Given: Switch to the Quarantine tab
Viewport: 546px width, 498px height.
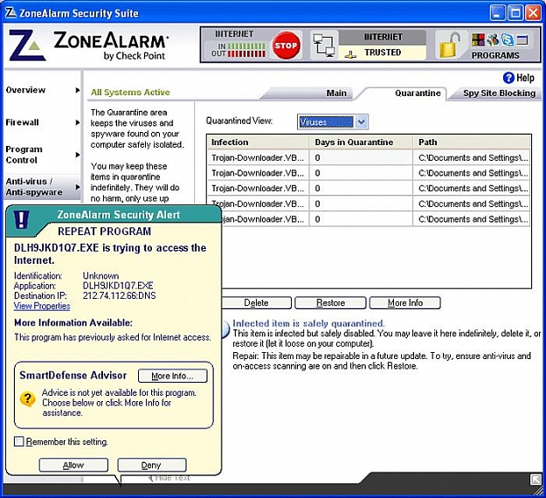Looking at the screenshot, I should 418,93.
